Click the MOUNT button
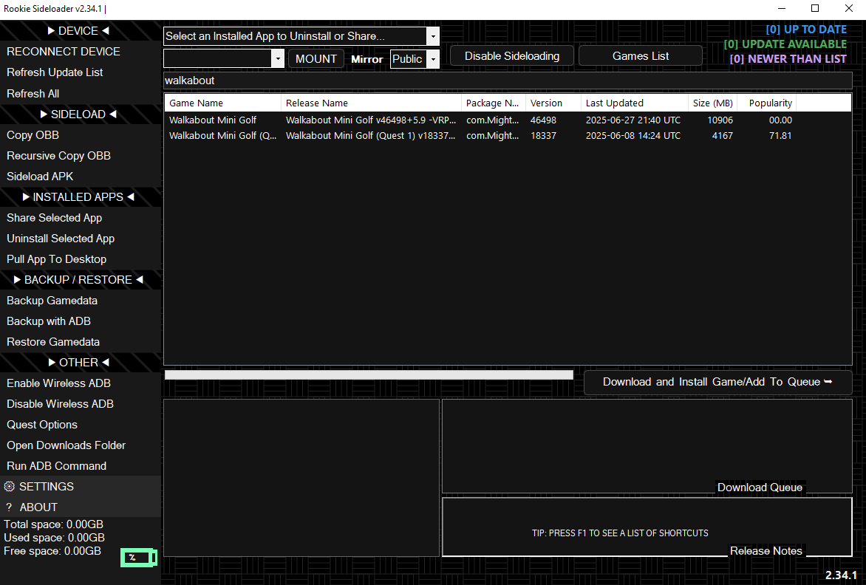Screen dimensions: 866x585 point(316,58)
